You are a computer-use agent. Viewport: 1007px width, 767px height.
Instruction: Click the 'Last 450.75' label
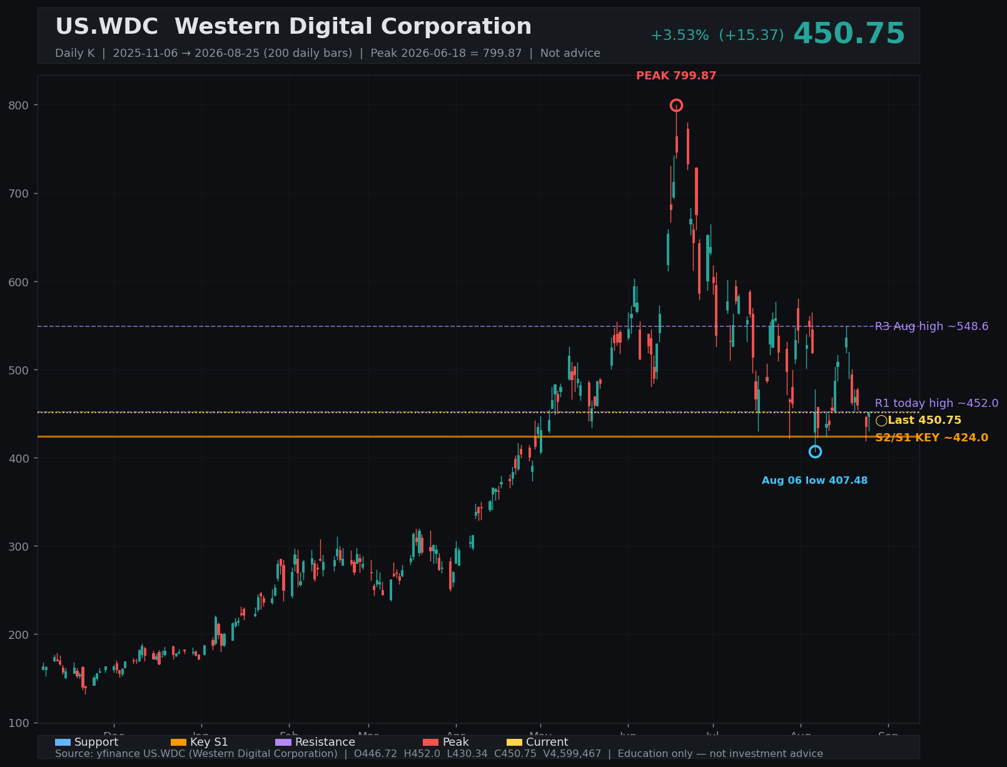pos(924,421)
